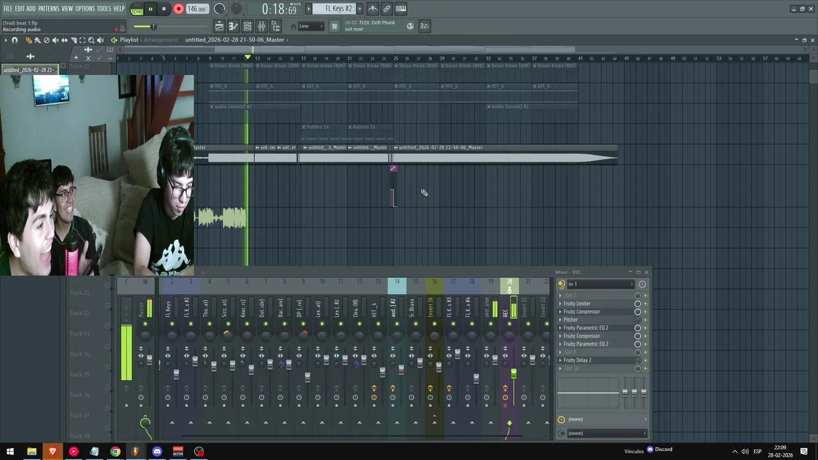Toggle the SONG/PAT mode switch

pyautogui.click(x=137, y=9)
